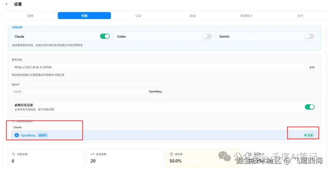Open the 认证 tab

(x=138, y=16)
